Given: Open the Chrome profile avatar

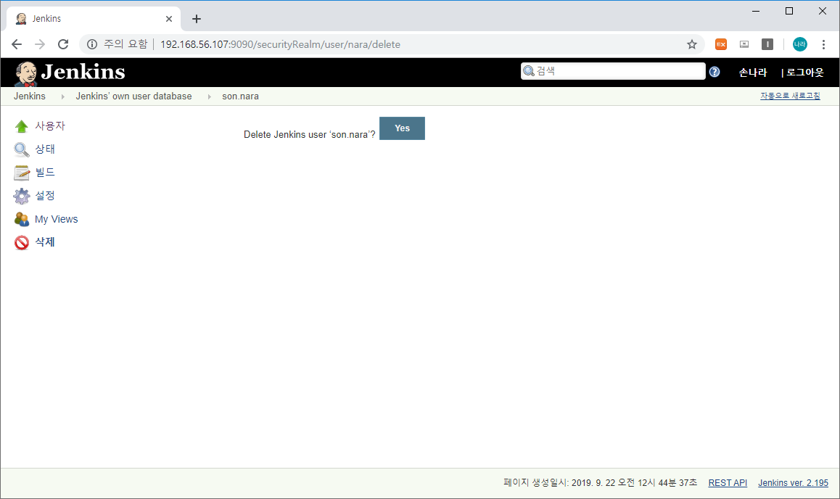Looking at the screenshot, I should tap(800, 44).
